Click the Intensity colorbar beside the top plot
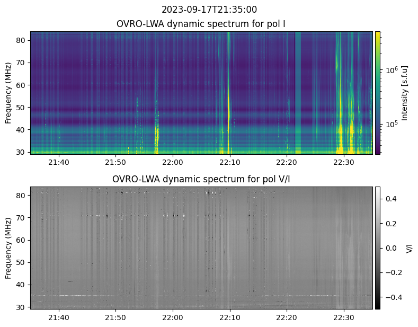The height and width of the screenshot is (327, 418). [x=378, y=93]
